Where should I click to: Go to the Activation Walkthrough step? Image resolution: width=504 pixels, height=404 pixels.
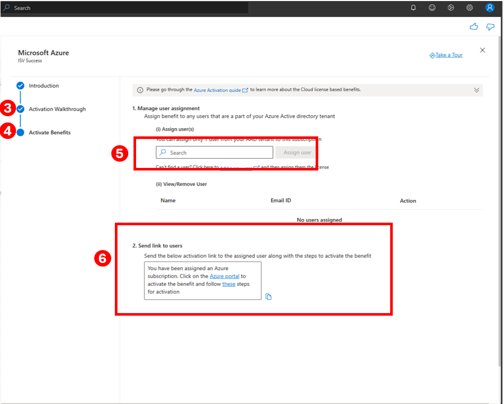tap(57, 109)
